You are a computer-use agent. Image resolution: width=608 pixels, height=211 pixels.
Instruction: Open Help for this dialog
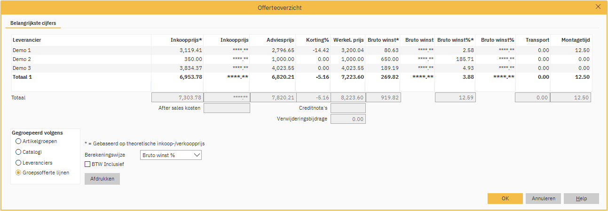581,198
